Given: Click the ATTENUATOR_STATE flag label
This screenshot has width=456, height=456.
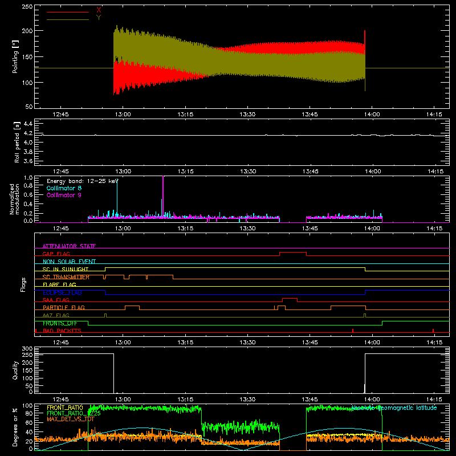Looking at the screenshot, I should (69, 246).
